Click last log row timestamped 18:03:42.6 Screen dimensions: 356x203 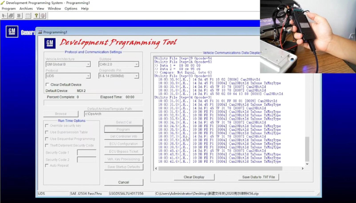[219, 162]
